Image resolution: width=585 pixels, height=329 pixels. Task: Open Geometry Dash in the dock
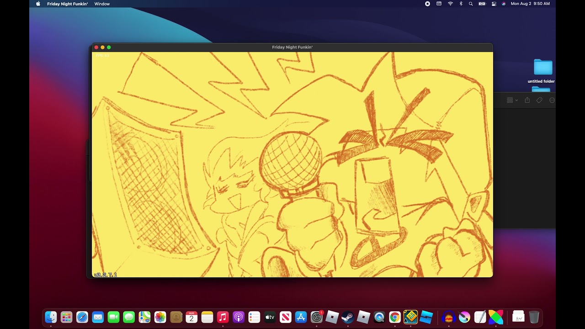click(x=410, y=317)
